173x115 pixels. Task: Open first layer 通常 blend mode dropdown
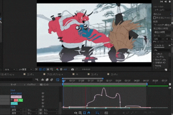[x=16, y=110]
